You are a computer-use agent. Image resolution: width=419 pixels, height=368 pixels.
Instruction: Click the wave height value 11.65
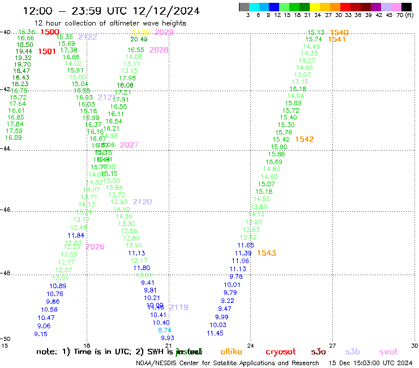point(246,245)
